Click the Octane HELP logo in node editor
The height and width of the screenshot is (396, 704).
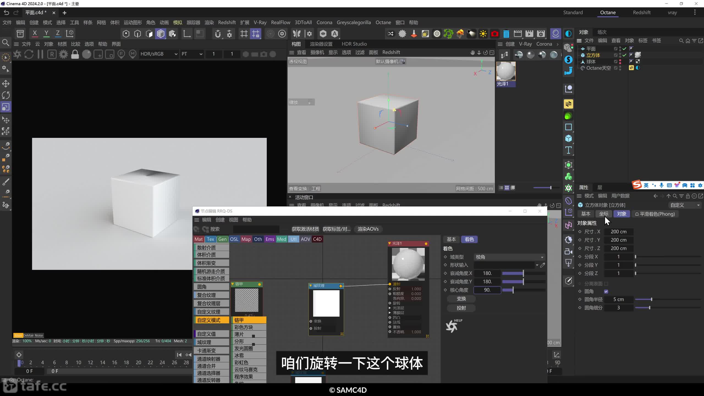tap(454, 326)
